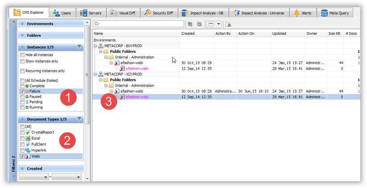Click the efashion-webi Webi document icon under XI3 PROD
This screenshot has height=188, width=367.
(x=117, y=91)
